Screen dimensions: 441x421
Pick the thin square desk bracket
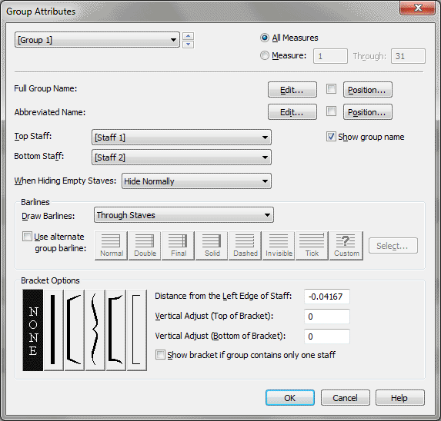coord(137,330)
